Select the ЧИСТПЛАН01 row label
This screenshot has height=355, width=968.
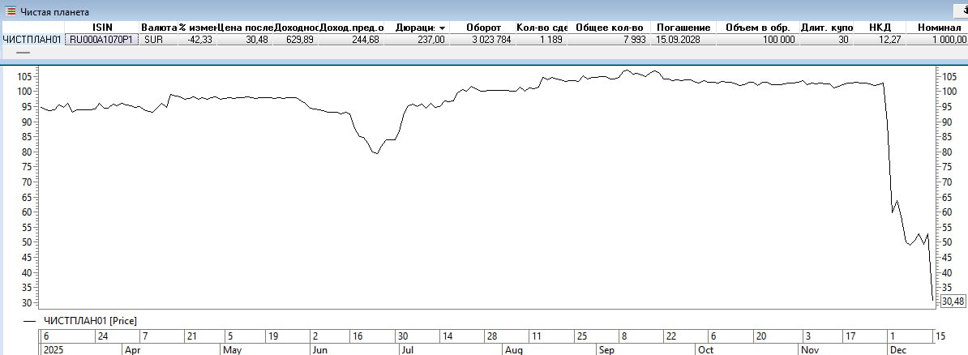(x=32, y=39)
